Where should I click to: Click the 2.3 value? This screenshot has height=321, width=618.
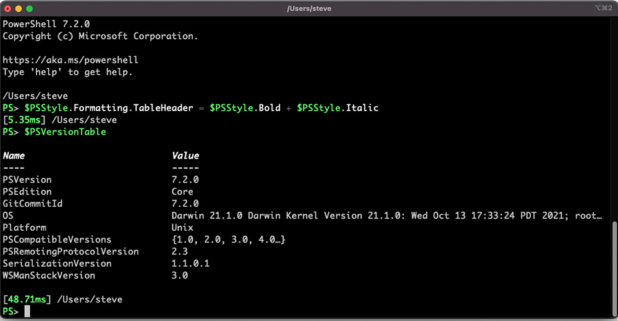coord(180,251)
